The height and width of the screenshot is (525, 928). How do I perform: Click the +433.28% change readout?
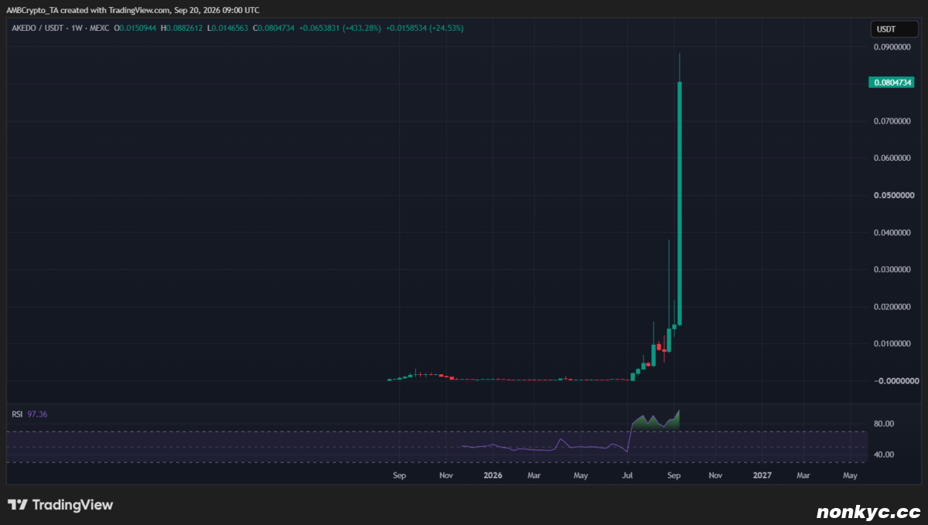click(352, 28)
